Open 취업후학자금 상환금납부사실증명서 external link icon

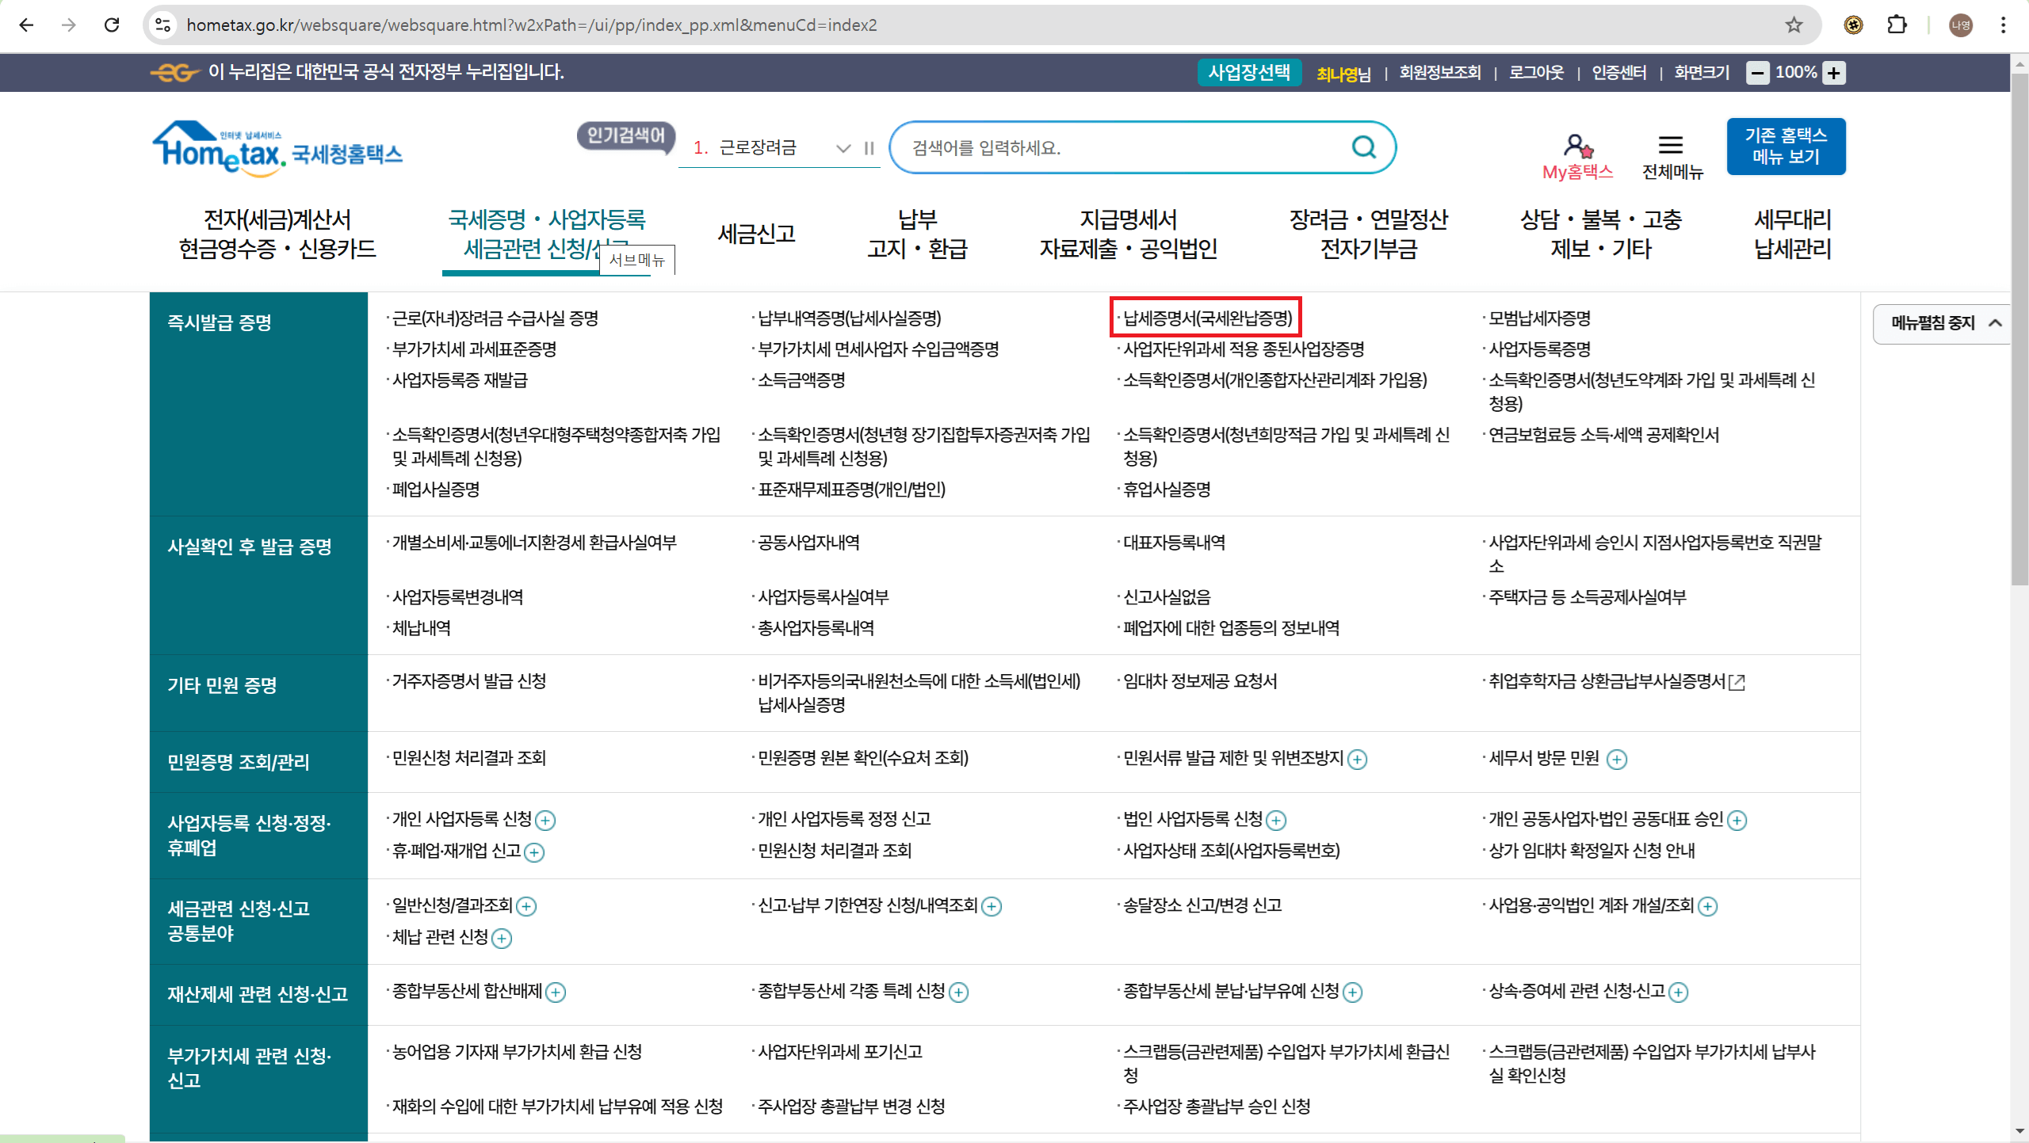coord(1737,681)
